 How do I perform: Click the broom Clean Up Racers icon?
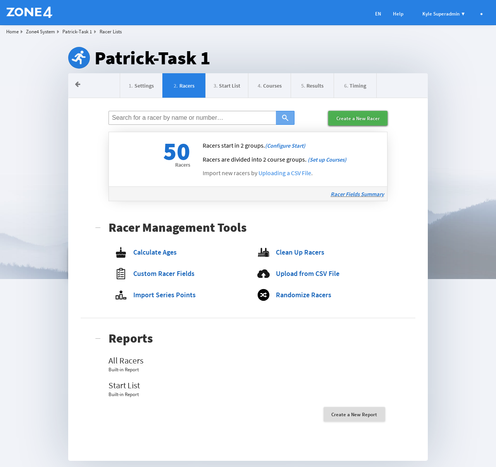coord(263,252)
